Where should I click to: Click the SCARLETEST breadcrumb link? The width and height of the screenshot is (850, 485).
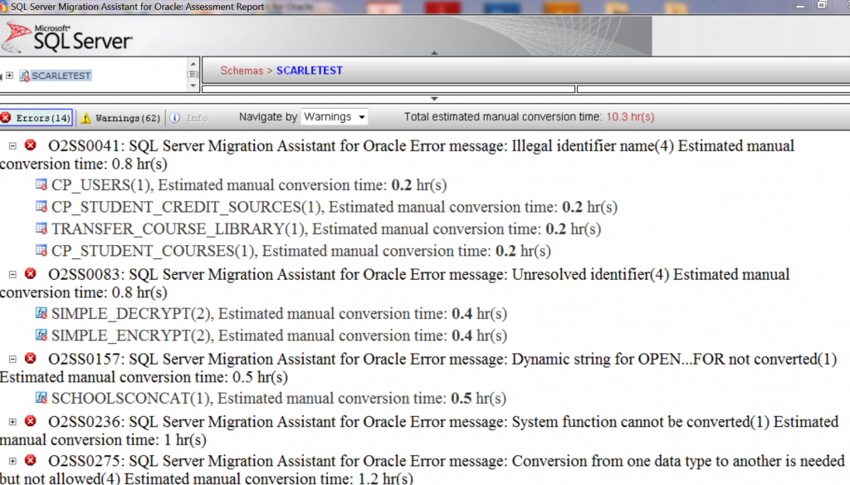tap(310, 71)
